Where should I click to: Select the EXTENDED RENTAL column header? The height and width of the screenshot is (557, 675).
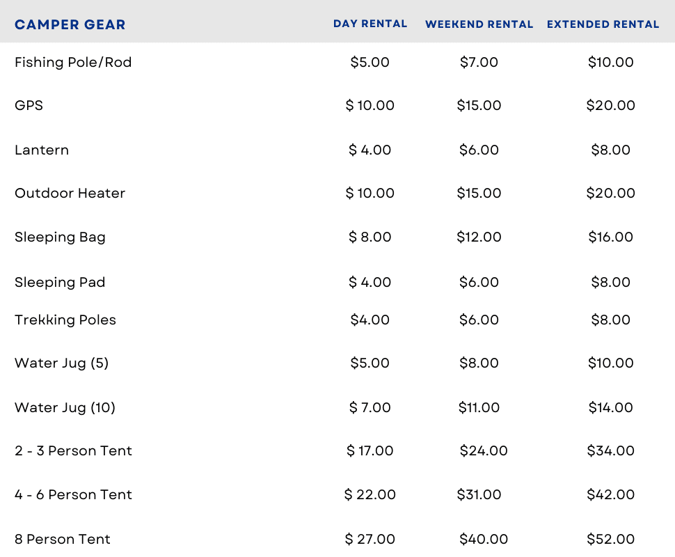point(603,24)
